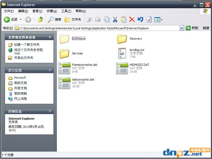The width and height of the screenshot is (212, 159).
Task: Click the green Back arrow button
Action: coord(7,20)
